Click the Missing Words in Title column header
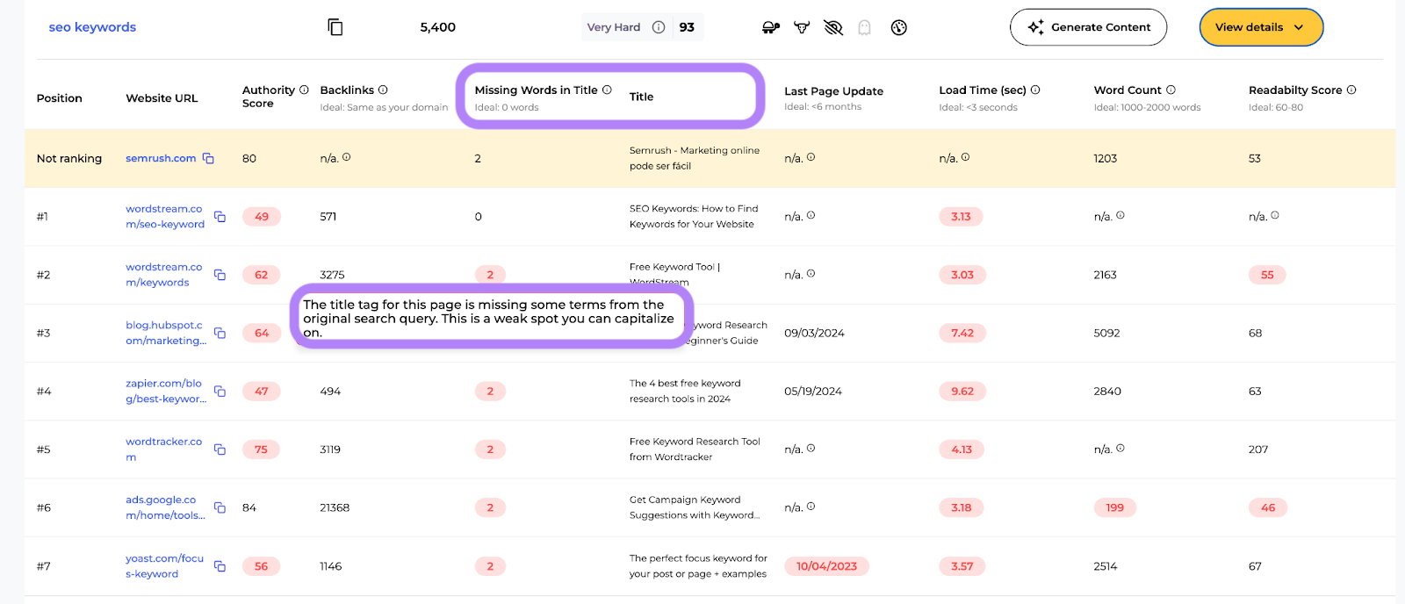This screenshot has width=1405, height=604. (536, 90)
